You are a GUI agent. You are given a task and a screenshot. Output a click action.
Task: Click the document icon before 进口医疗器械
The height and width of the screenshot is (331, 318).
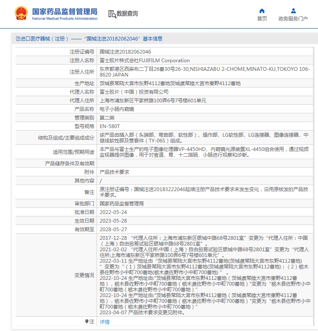click(18, 38)
